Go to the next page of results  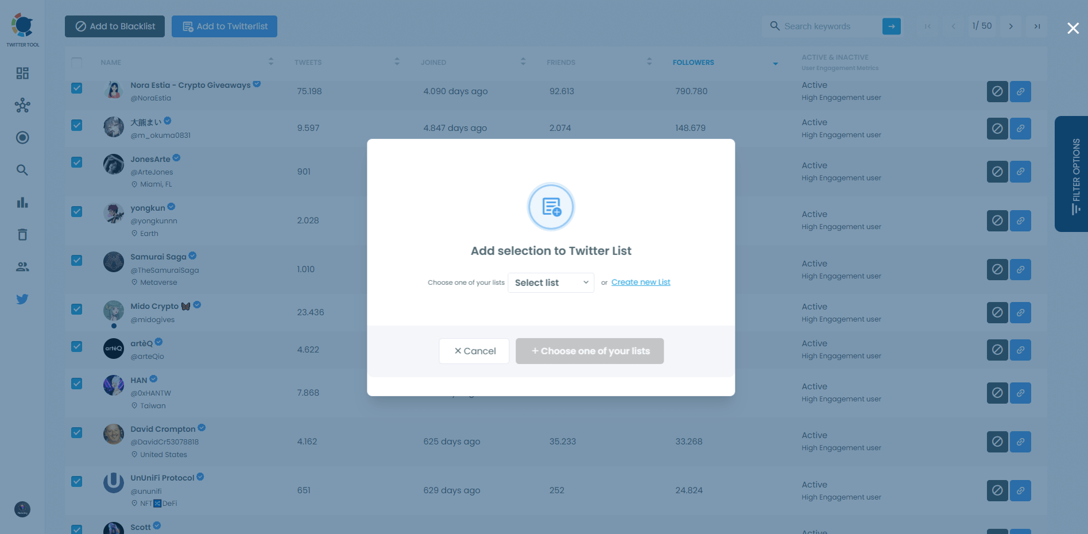(x=1011, y=26)
